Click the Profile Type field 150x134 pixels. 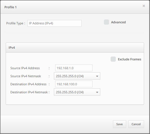54,23
